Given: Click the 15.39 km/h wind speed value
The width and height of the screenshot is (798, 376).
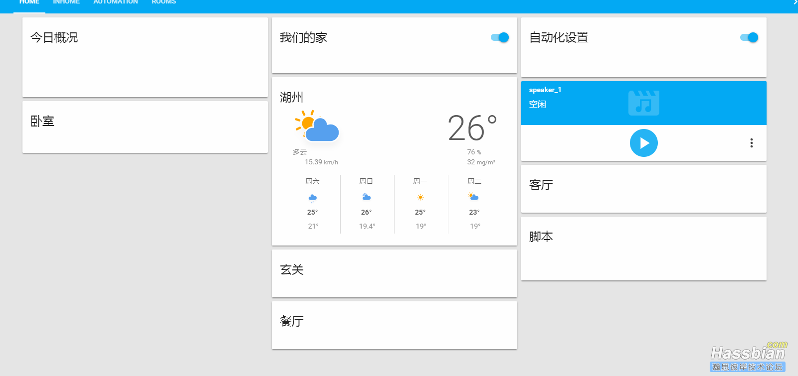Looking at the screenshot, I should click(x=322, y=162).
